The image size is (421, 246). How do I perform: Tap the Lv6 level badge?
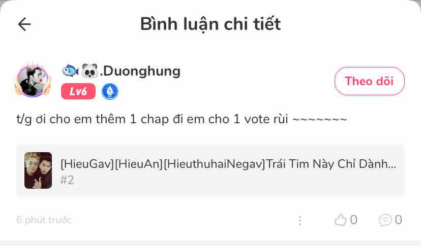click(78, 91)
